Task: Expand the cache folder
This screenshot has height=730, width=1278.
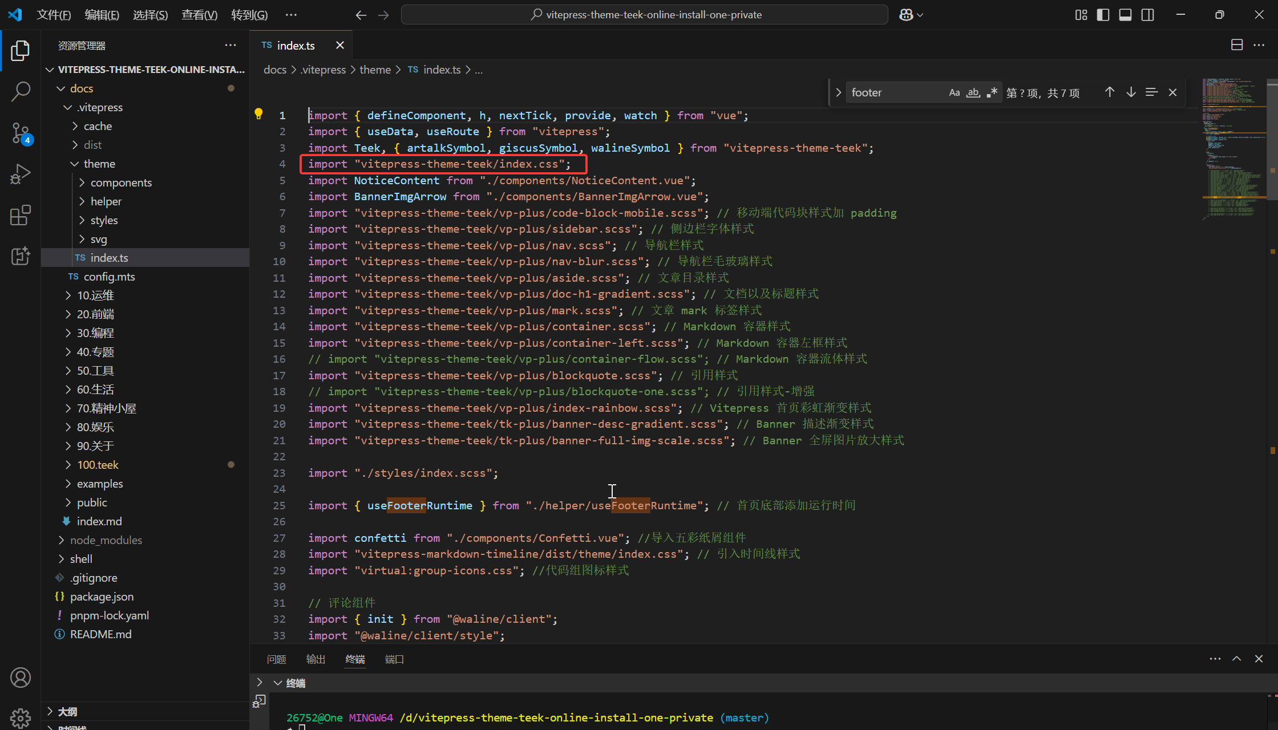Action: [75, 126]
